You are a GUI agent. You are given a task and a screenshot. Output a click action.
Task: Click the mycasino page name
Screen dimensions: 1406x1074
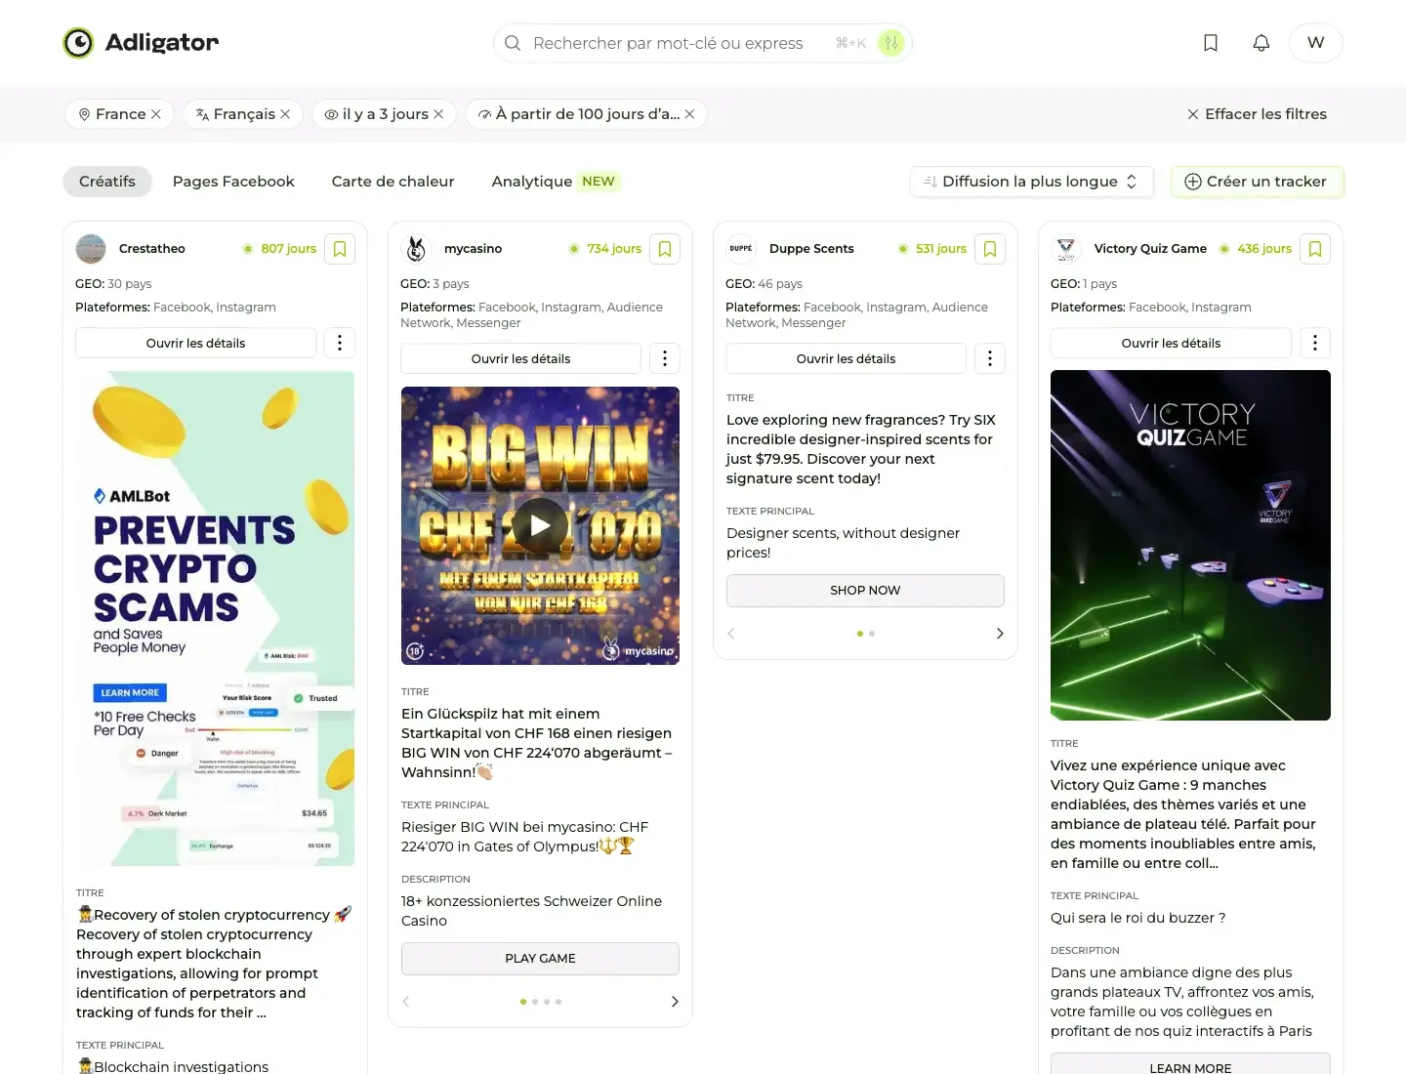click(x=474, y=249)
